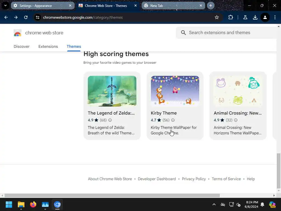Open a new browser tab with plus button
Viewport: 281px width, 211px height.
[211, 5]
